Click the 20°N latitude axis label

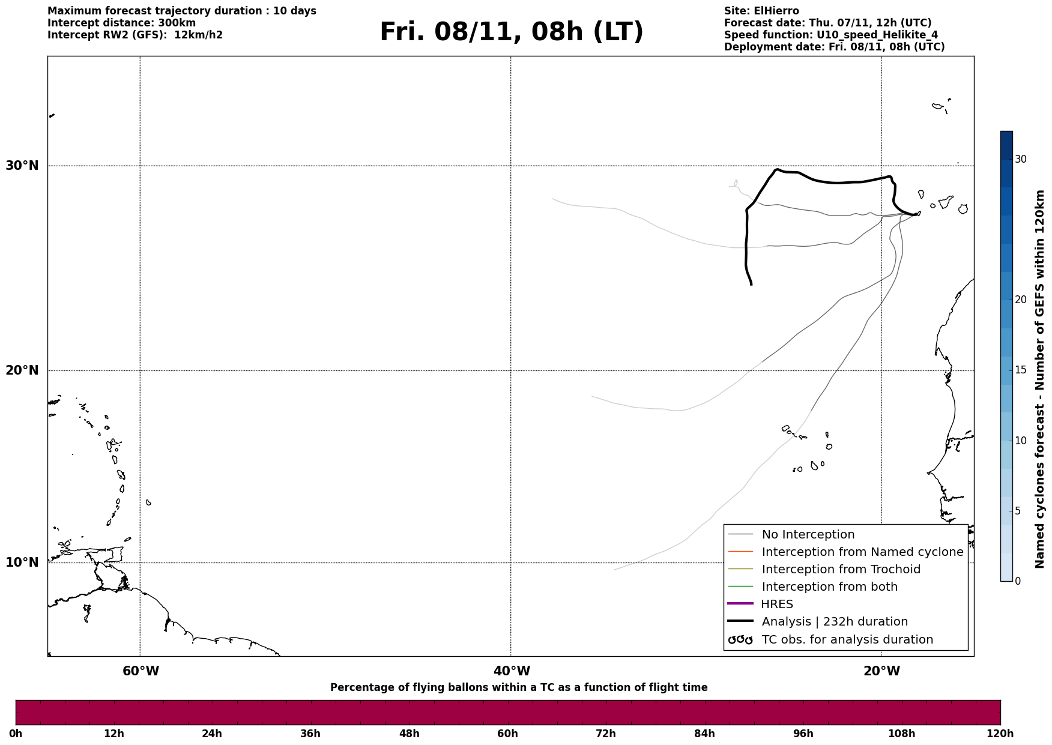[22, 370]
